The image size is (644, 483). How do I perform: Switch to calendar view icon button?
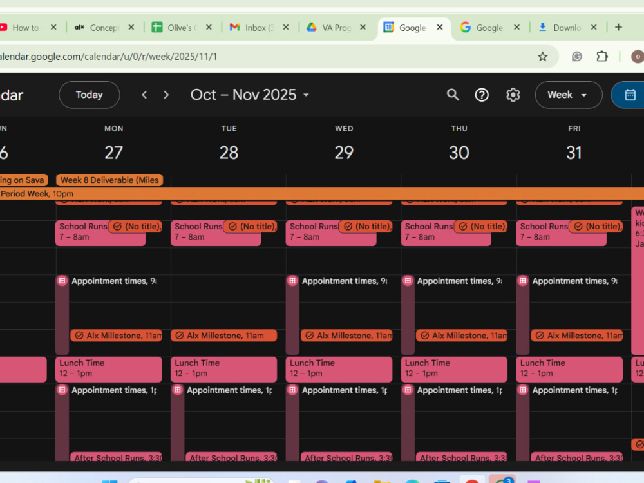click(x=630, y=95)
